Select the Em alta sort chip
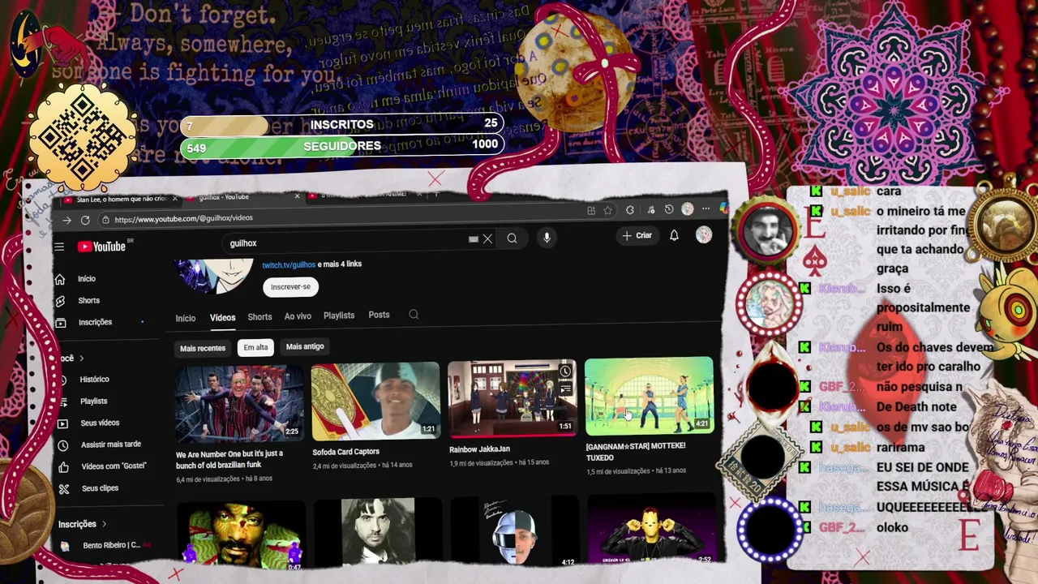Viewport: 1038px width, 584px height. [255, 347]
